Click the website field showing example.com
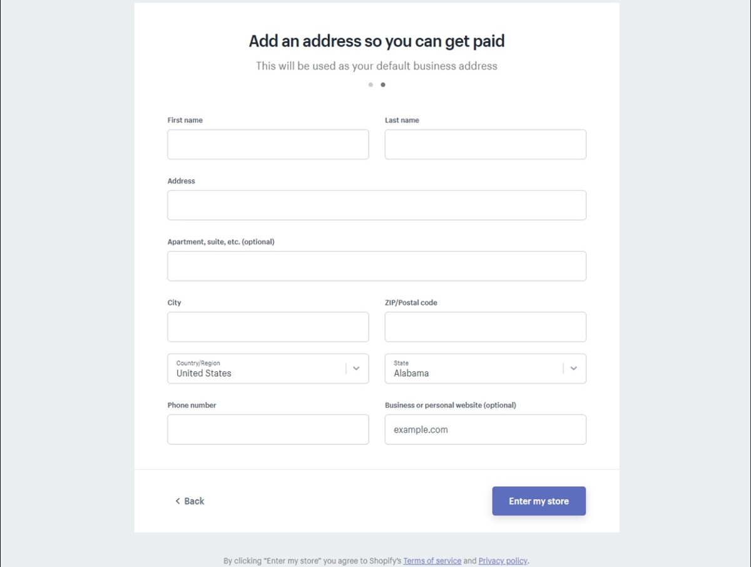The image size is (751, 567). (x=485, y=429)
